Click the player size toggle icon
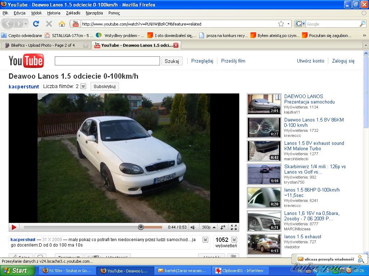 (x=223, y=227)
